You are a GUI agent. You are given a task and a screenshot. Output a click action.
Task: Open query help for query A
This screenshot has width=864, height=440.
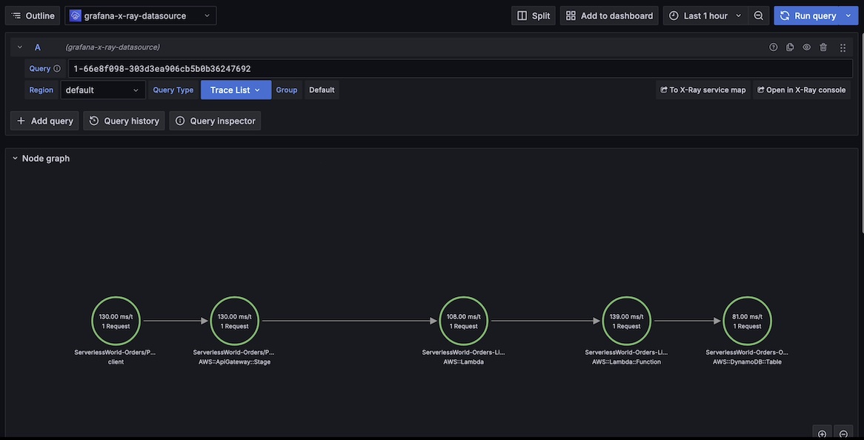pyautogui.click(x=774, y=47)
